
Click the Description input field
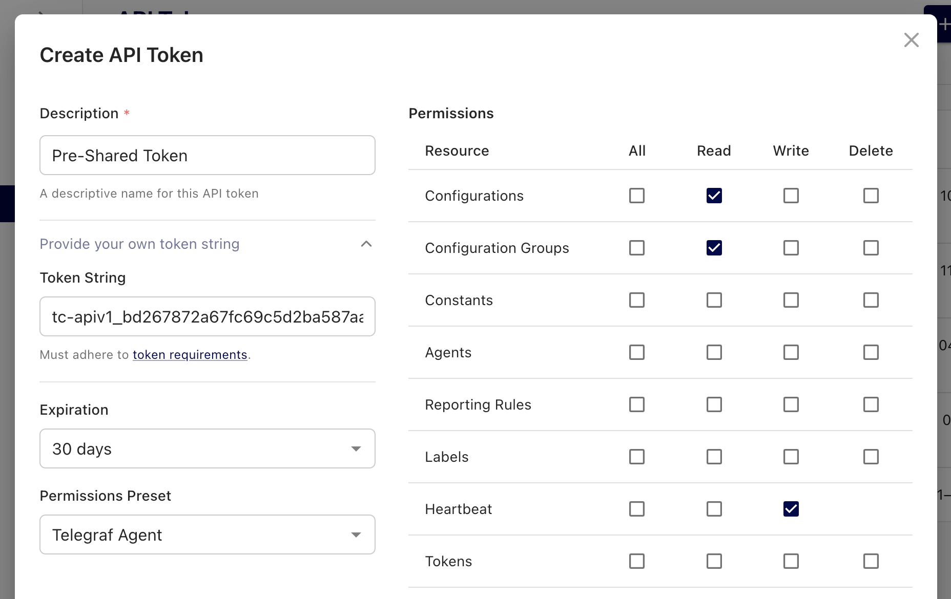[x=208, y=155]
